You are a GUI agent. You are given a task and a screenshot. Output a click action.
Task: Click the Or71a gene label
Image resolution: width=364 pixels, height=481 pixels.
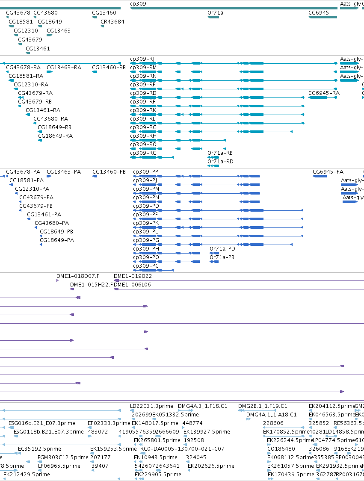point(216,12)
